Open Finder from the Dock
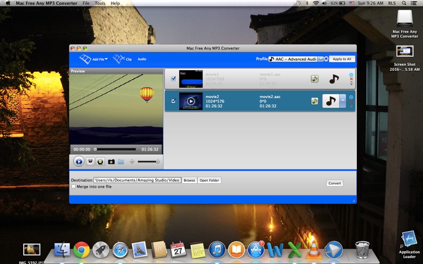423x264 pixels. [x=62, y=250]
